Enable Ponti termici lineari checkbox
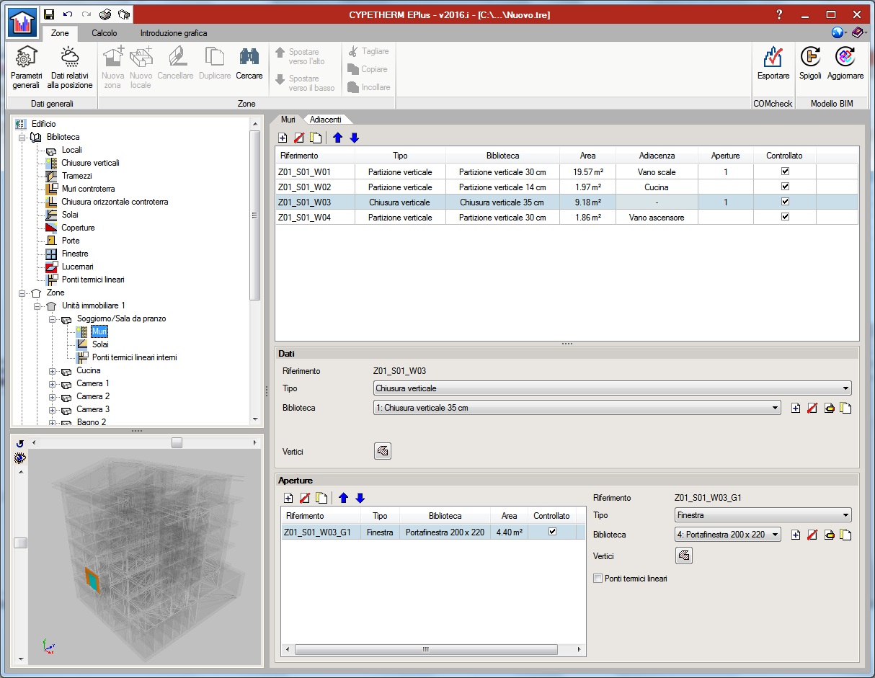 click(x=598, y=578)
